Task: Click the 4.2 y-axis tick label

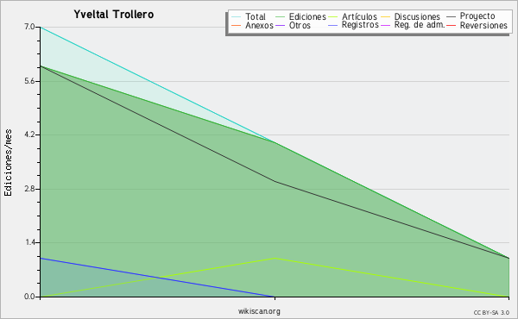Action: point(29,134)
